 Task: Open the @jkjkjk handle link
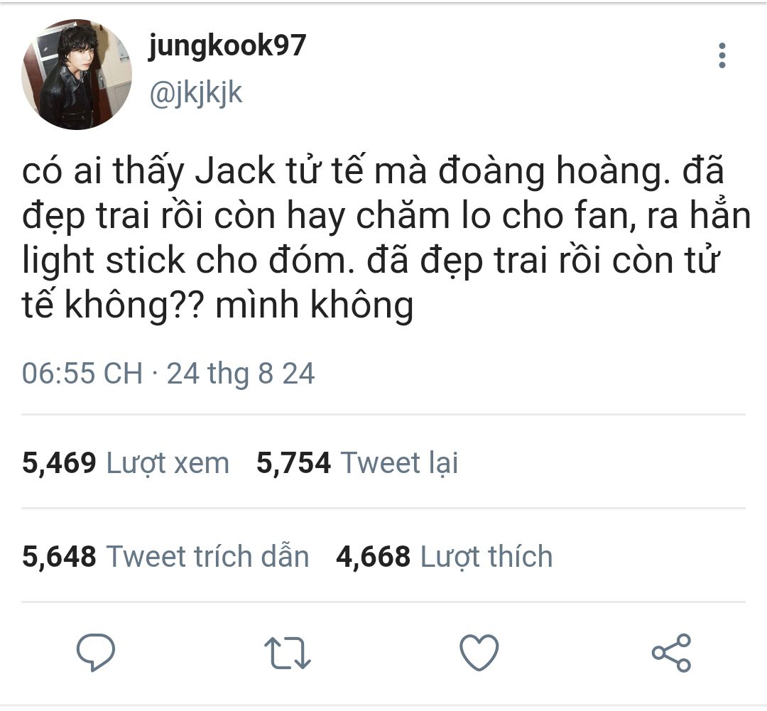coord(196,93)
